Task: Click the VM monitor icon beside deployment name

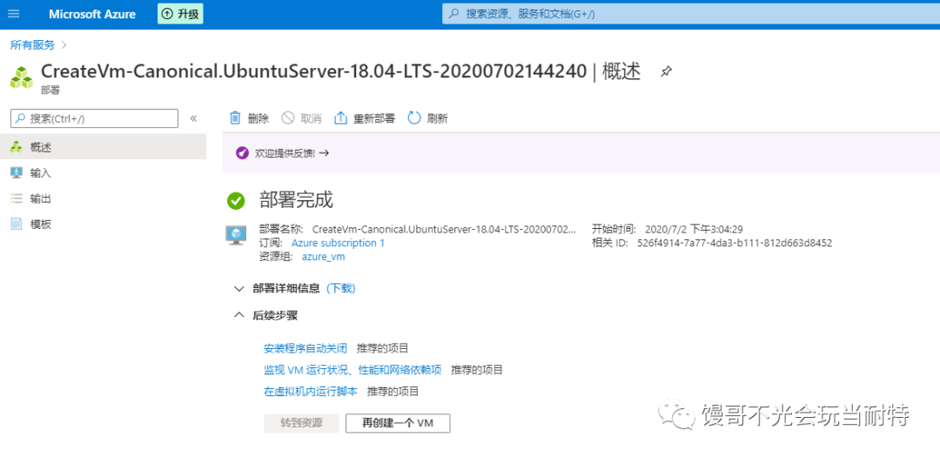Action: pos(236,234)
